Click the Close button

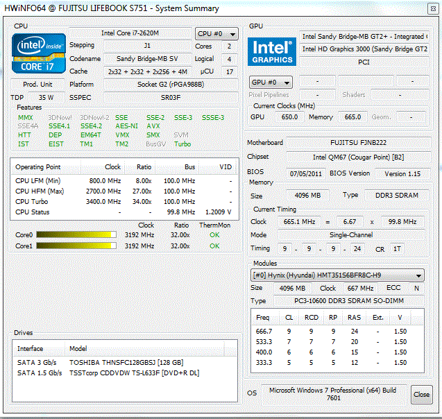pos(421,395)
